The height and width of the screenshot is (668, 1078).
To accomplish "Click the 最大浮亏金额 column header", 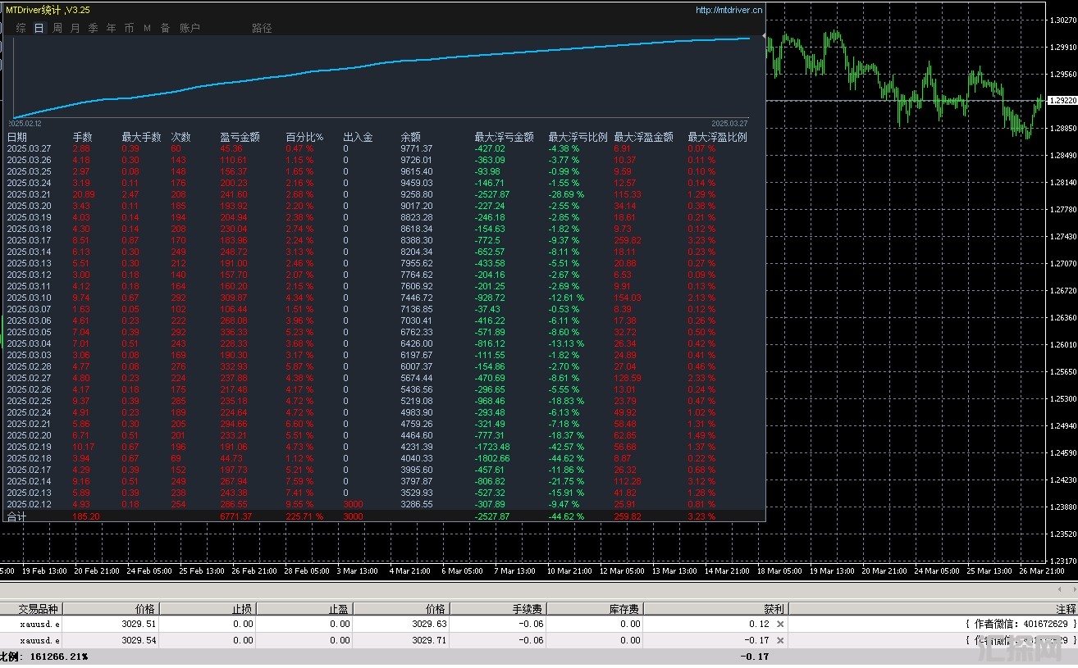I will (x=504, y=137).
